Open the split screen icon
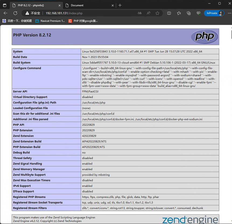 (169, 13)
